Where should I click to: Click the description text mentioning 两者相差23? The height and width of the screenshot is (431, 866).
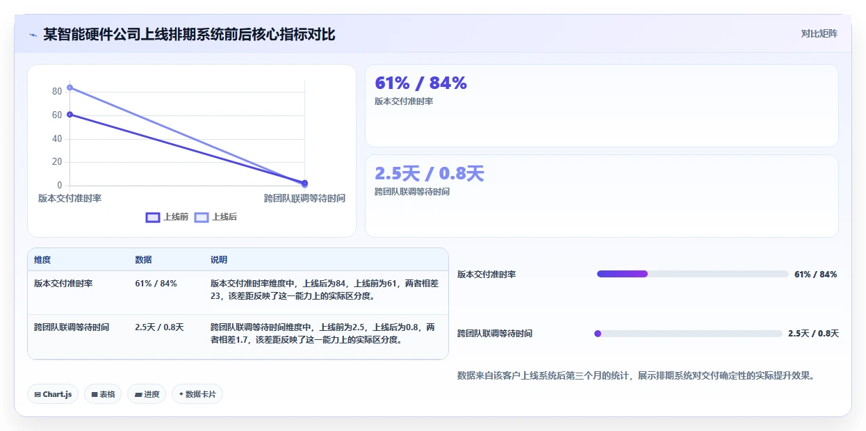tap(325, 290)
